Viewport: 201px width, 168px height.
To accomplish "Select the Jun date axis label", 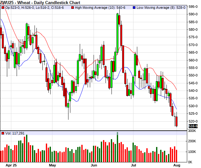I will 94,165.
